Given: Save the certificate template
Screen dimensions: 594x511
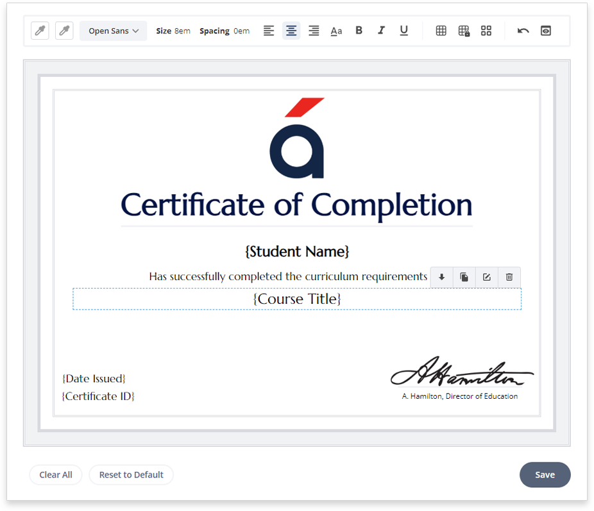Looking at the screenshot, I should (x=545, y=474).
